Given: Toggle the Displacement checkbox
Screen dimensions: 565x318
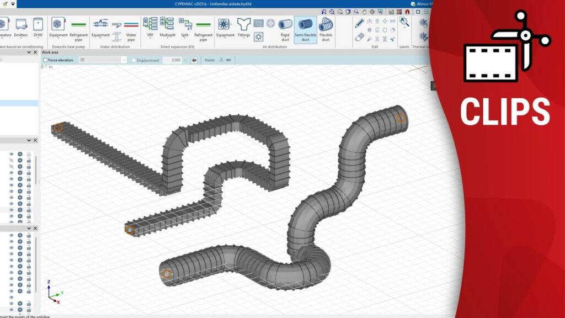Looking at the screenshot, I should point(134,60).
